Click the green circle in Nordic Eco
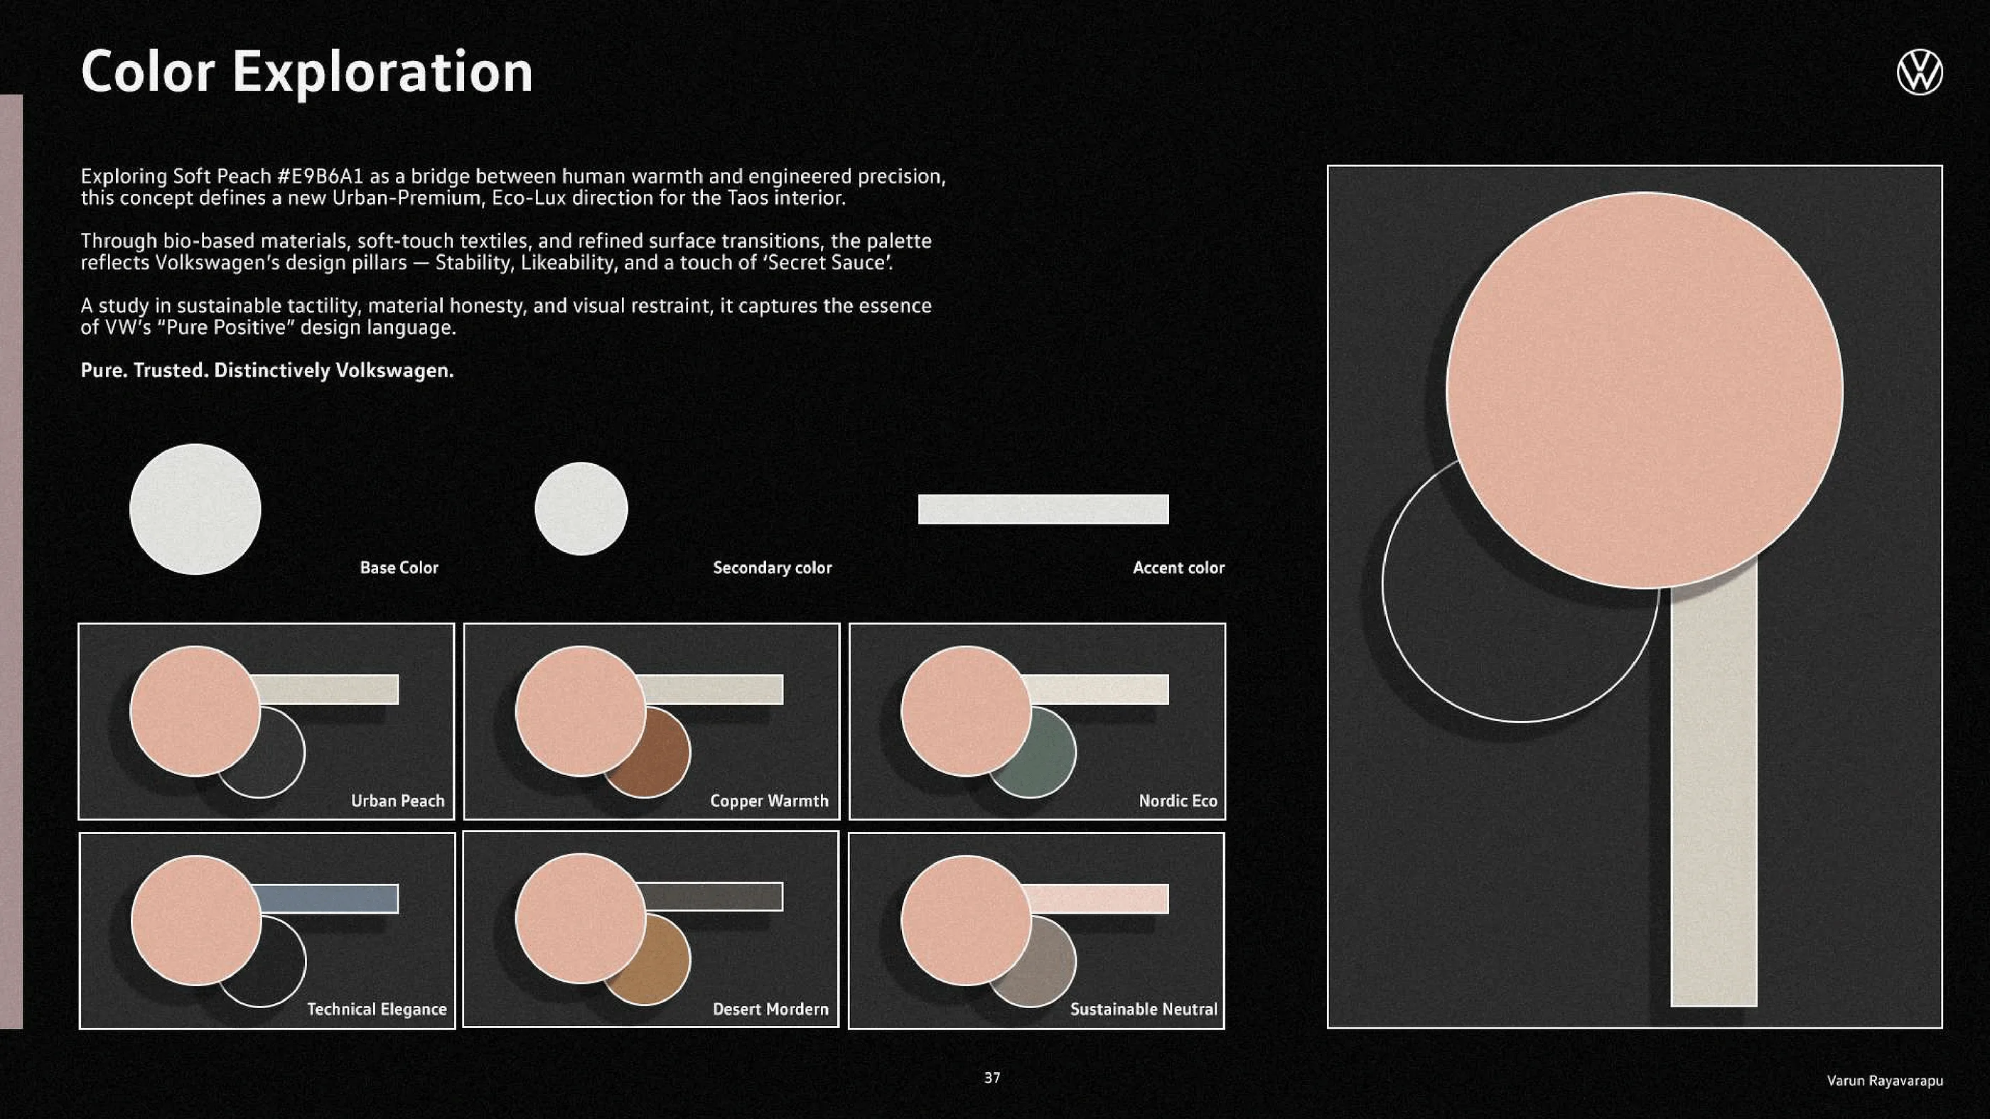1990x1119 pixels. 1047,761
